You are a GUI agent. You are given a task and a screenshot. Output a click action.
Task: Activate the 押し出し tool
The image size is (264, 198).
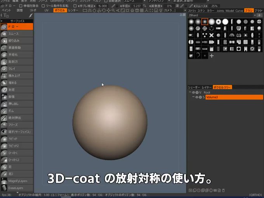tap(17, 104)
